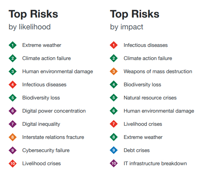Click Human environmental damage in likelihood list
210x179 pixels.
point(58,72)
